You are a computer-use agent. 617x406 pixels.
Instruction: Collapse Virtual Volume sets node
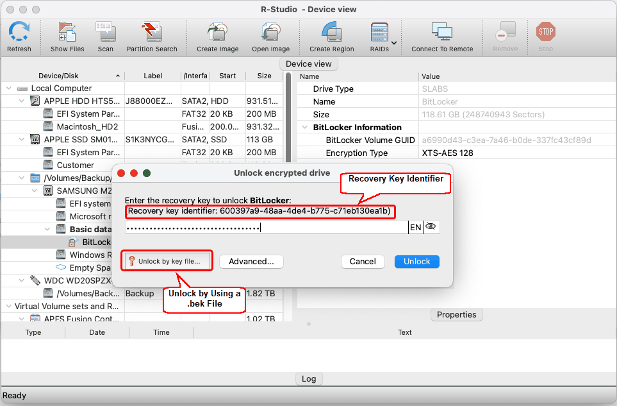(9, 306)
